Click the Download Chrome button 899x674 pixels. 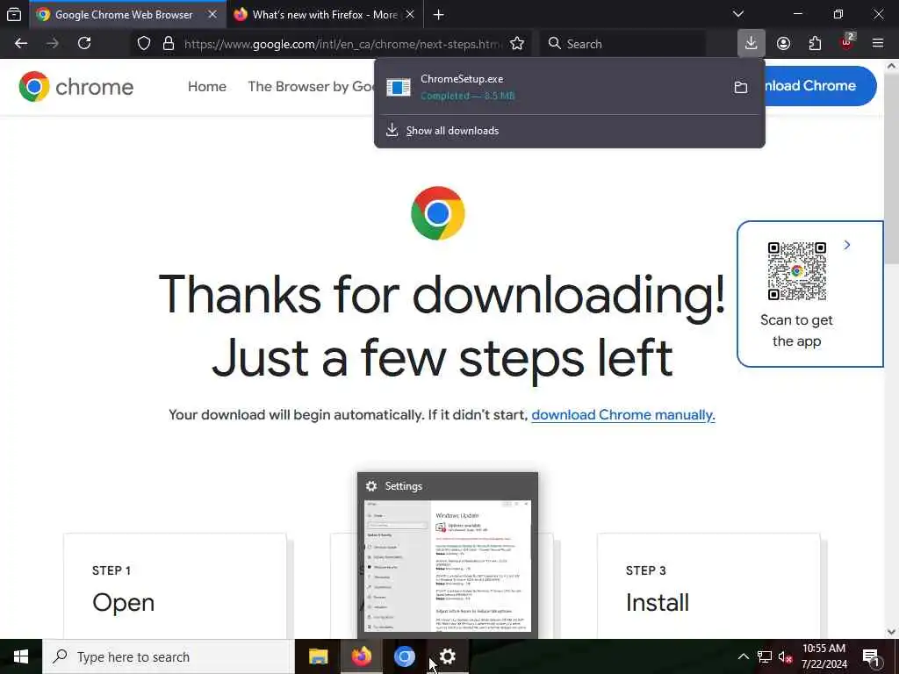(821, 86)
